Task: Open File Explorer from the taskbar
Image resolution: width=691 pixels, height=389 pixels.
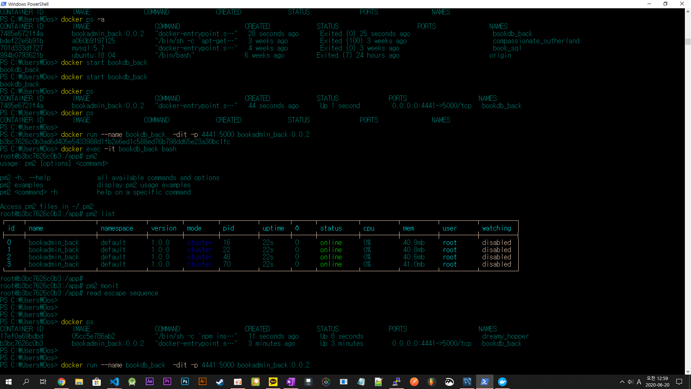Action: (x=79, y=382)
